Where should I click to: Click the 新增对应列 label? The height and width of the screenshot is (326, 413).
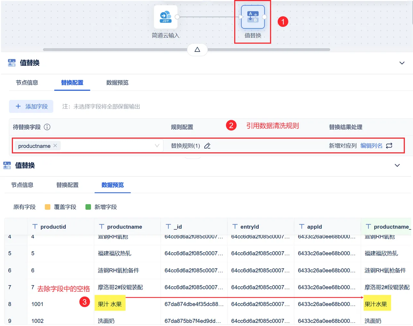[x=343, y=146]
